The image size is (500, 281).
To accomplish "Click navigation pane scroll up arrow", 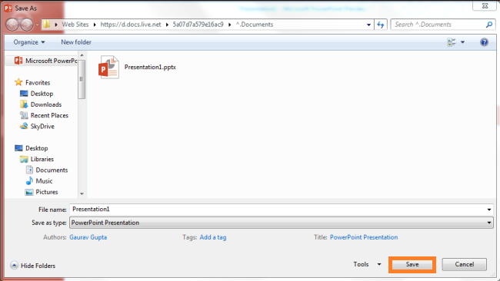I will (82, 55).
